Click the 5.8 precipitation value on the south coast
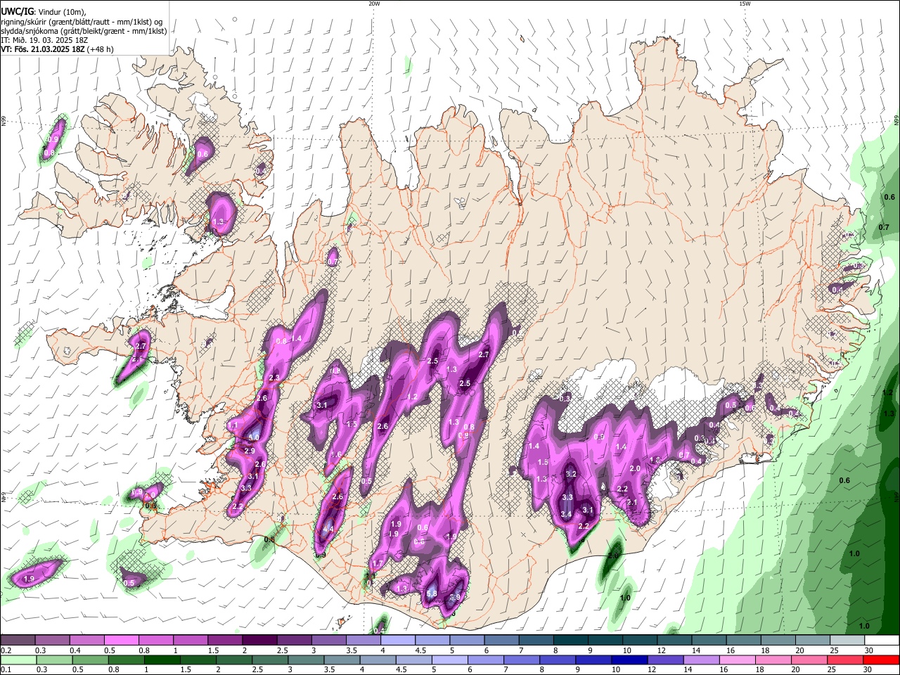Viewport: 900px width, 675px height. point(432,594)
